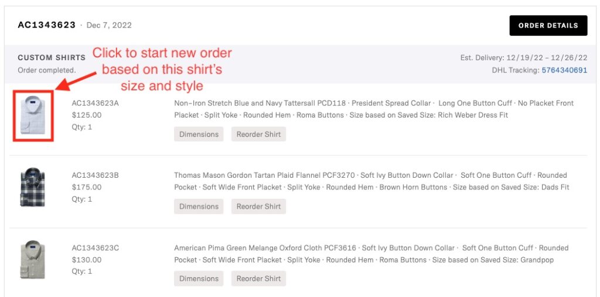The height and width of the screenshot is (297, 600).
Task: Click item code AC1343623A
Action: point(96,103)
